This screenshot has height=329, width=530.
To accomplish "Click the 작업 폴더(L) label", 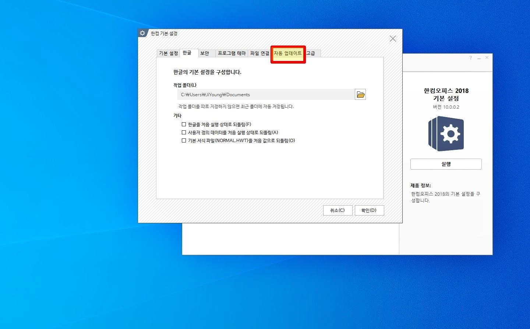I will click(x=185, y=85).
